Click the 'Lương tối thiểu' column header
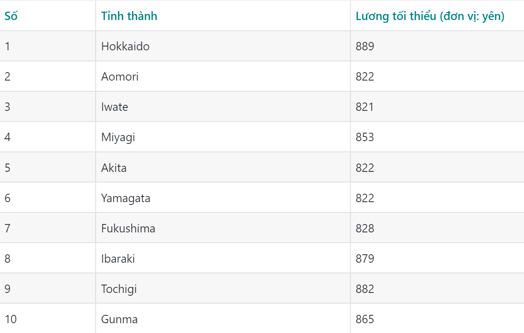This screenshot has width=524, height=333. (x=430, y=16)
